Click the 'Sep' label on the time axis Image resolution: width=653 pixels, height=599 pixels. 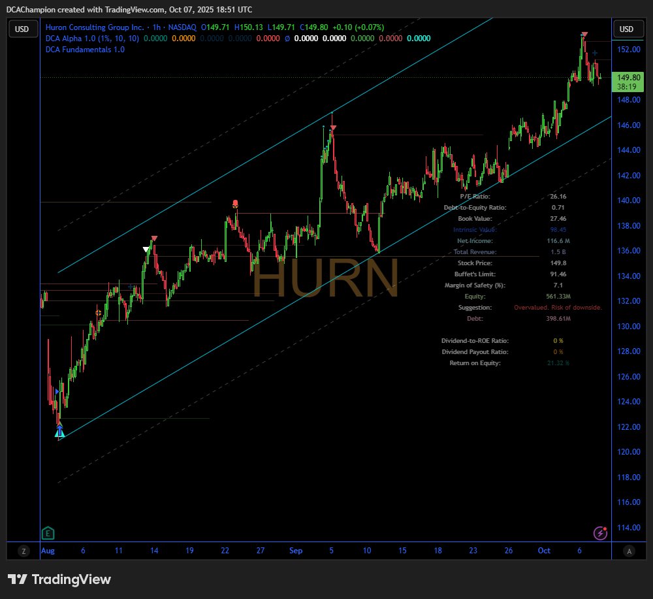click(x=296, y=551)
